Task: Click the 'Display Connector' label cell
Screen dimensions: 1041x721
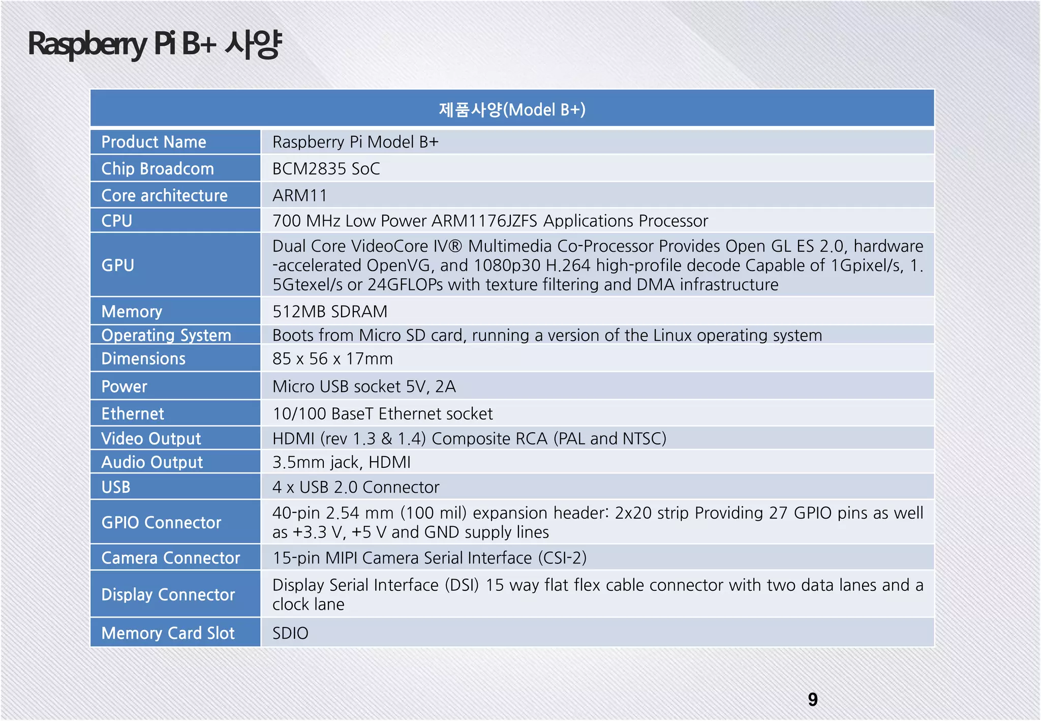Action: tap(175, 594)
